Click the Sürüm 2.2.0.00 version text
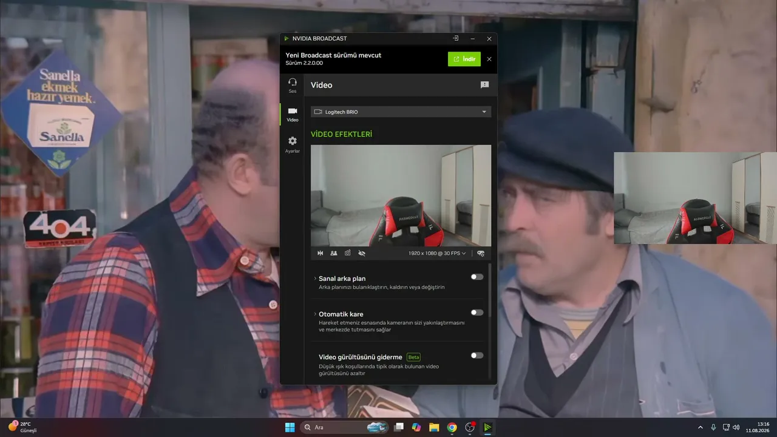Viewport: 777px width, 437px height. click(x=304, y=63)
